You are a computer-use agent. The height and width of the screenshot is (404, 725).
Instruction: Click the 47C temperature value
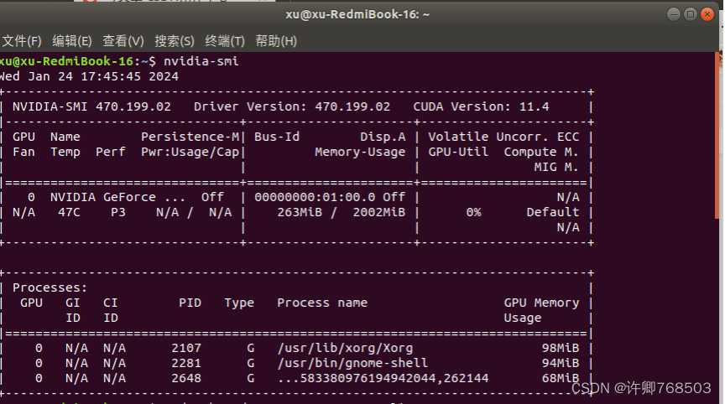coord(69,212)
